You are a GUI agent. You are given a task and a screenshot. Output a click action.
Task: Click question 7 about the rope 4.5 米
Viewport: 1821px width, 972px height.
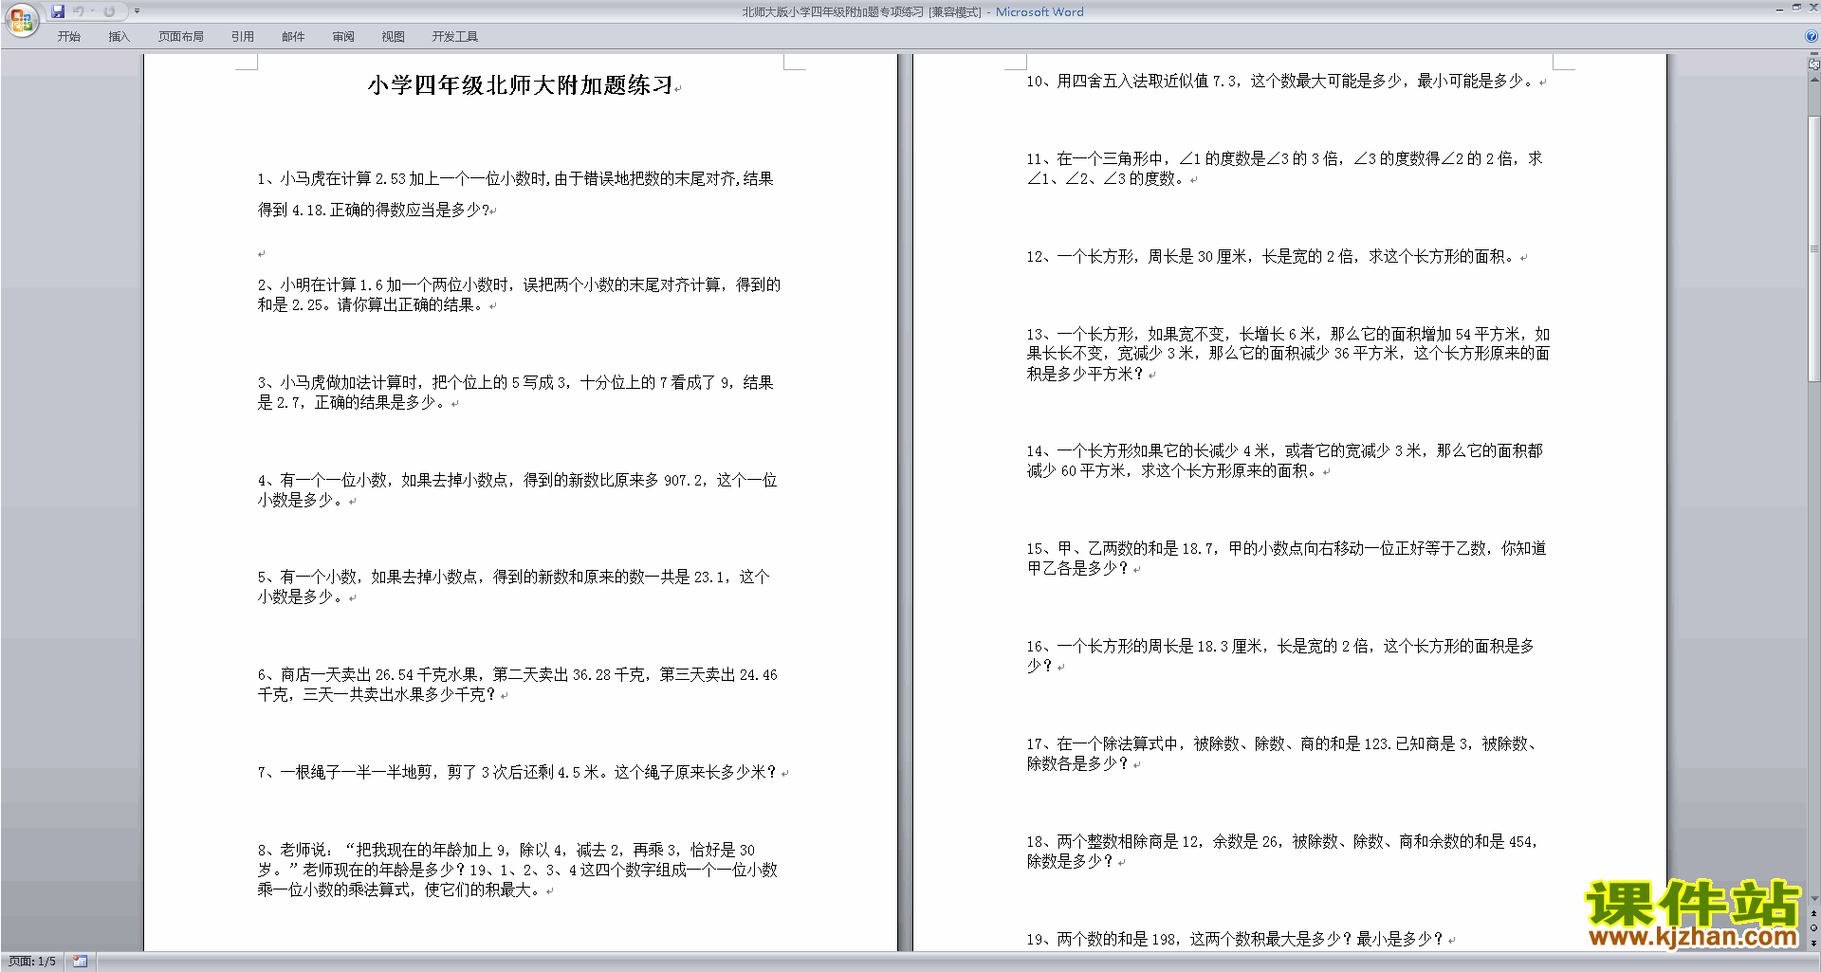click(x=518, y=773)
